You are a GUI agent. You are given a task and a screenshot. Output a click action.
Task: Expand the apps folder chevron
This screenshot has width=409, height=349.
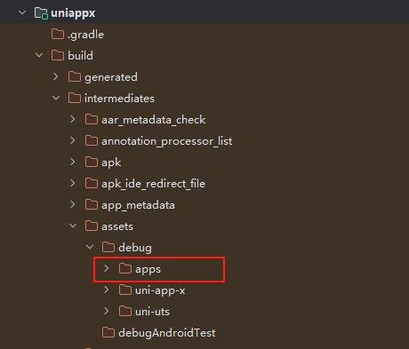[107, 268]
